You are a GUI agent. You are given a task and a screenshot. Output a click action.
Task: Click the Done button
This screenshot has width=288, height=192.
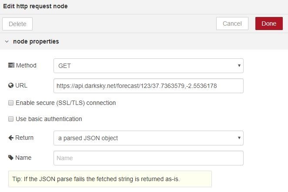[269, 24]
